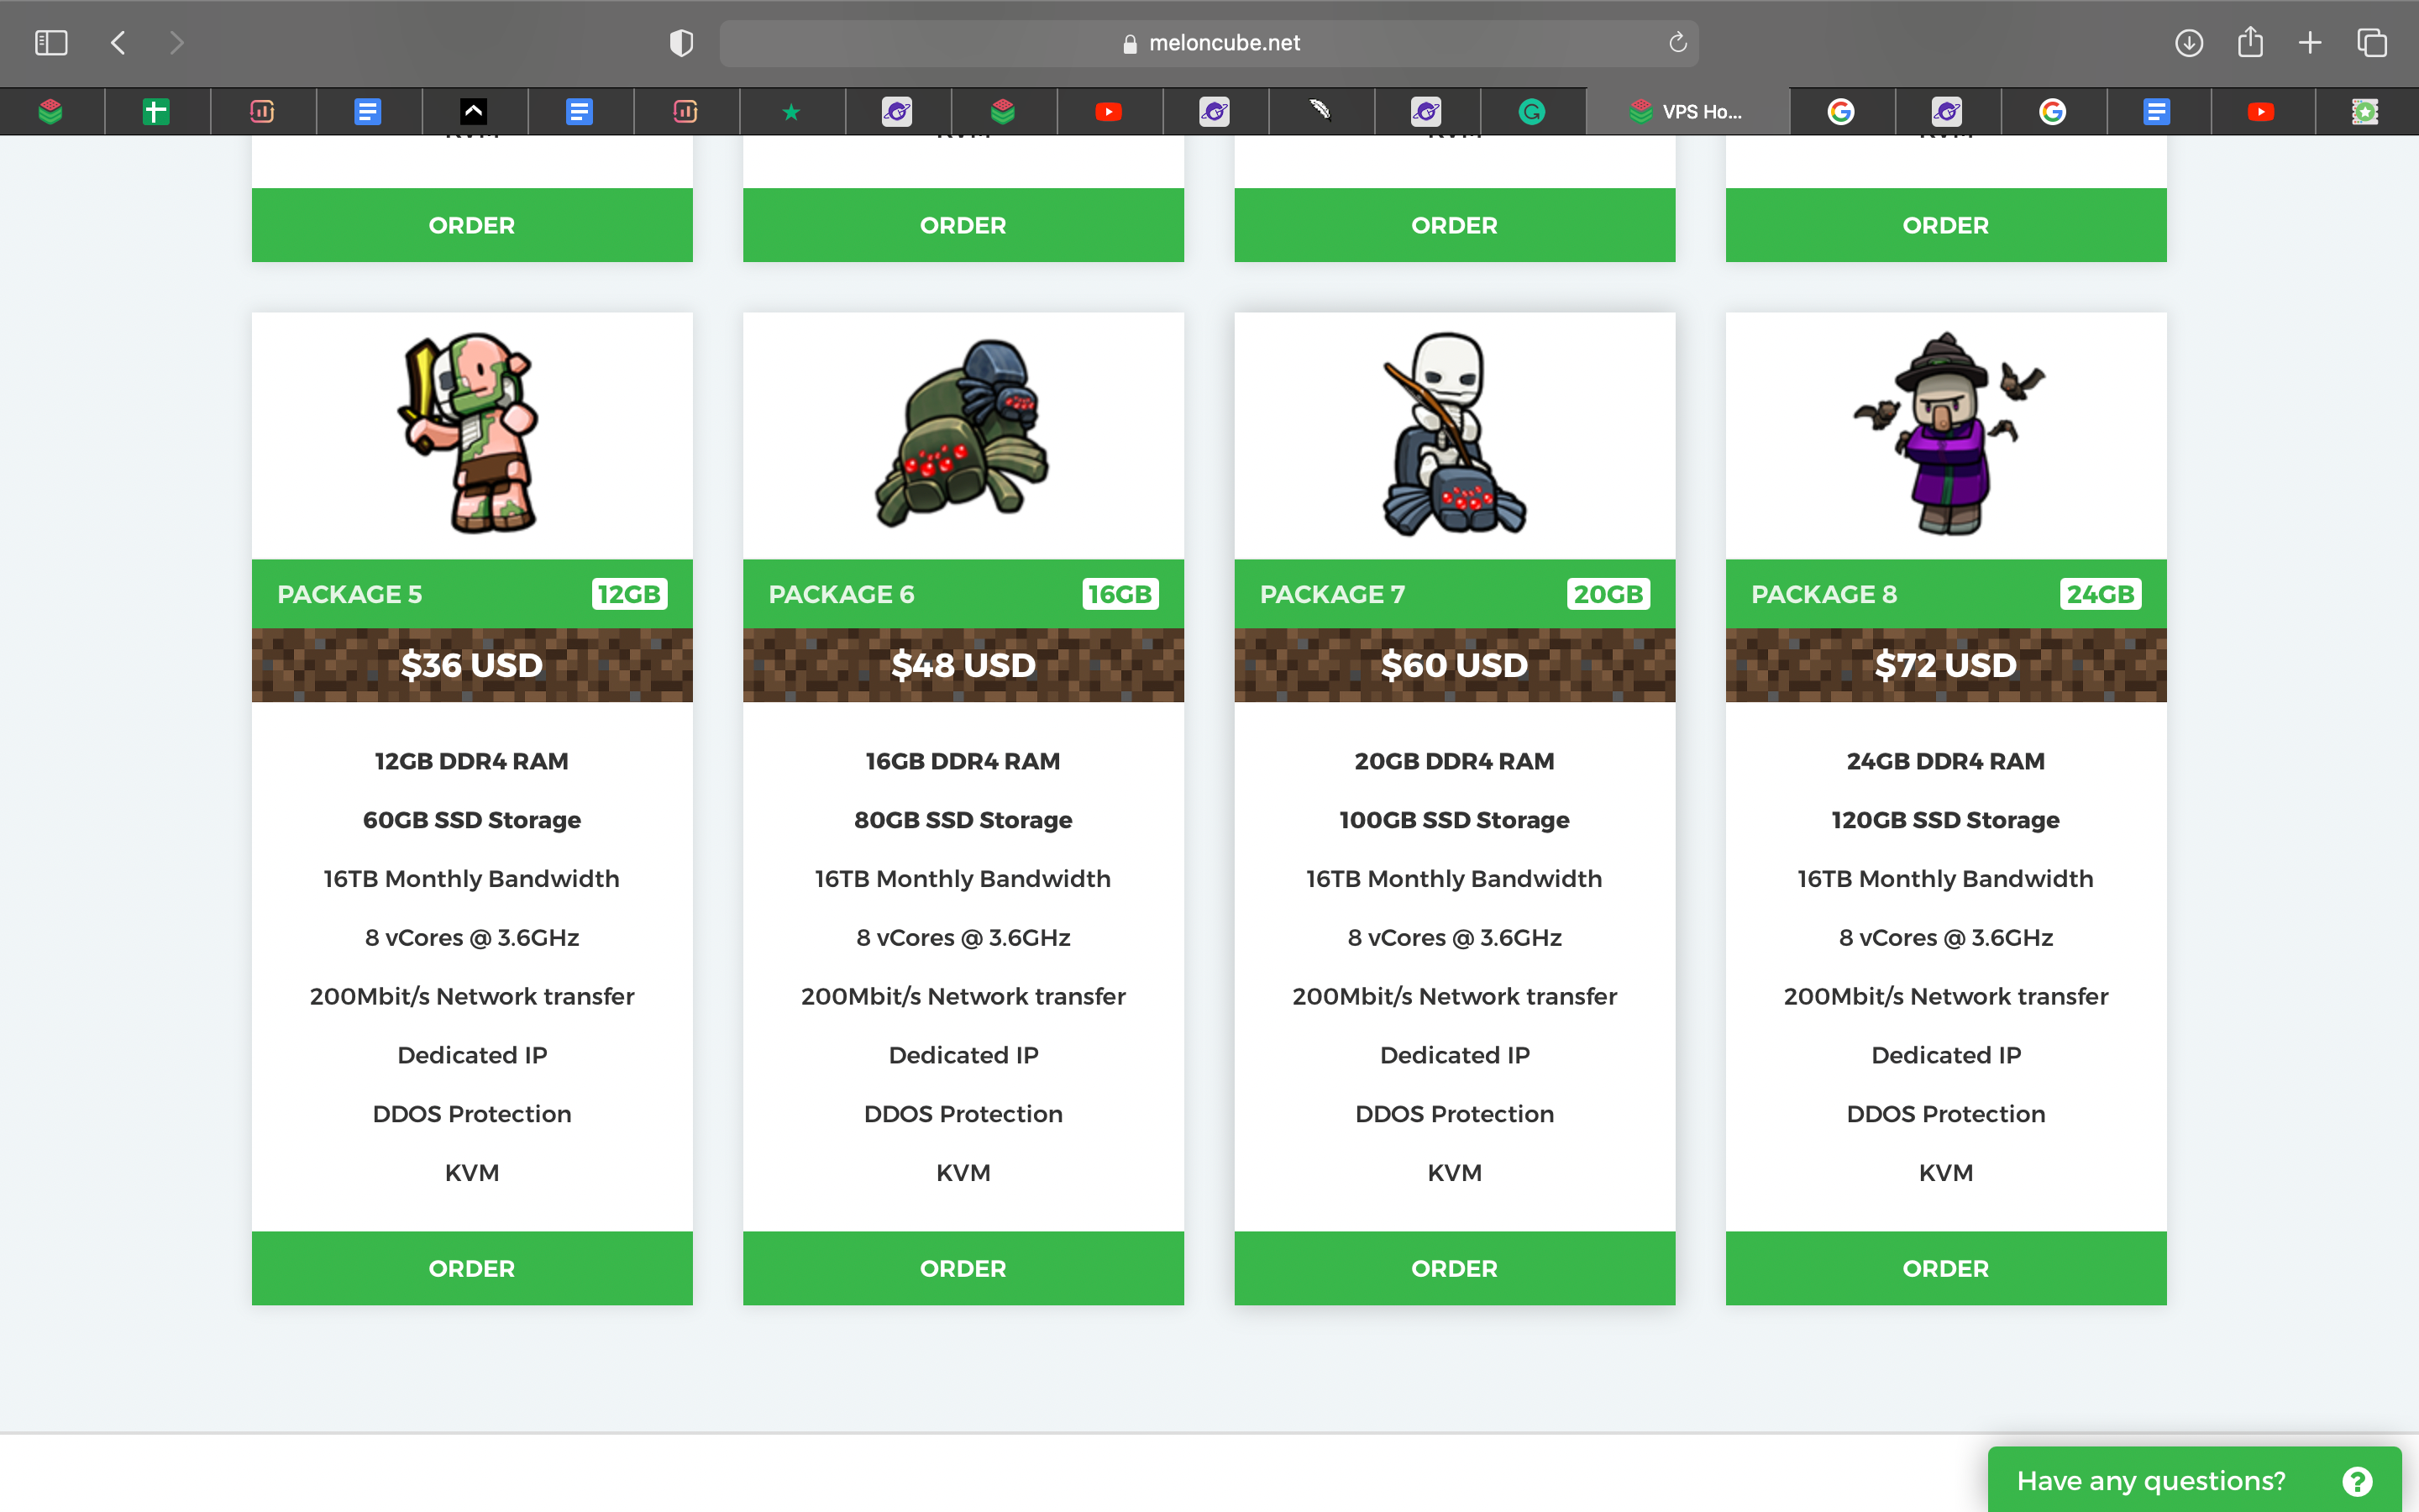Open the Grammarly tab

(1531, 111)
